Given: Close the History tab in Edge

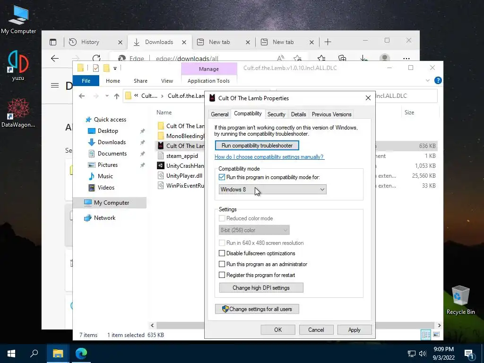Looking at the screenshot, I should pyautogui.click(x=120, y=42).
